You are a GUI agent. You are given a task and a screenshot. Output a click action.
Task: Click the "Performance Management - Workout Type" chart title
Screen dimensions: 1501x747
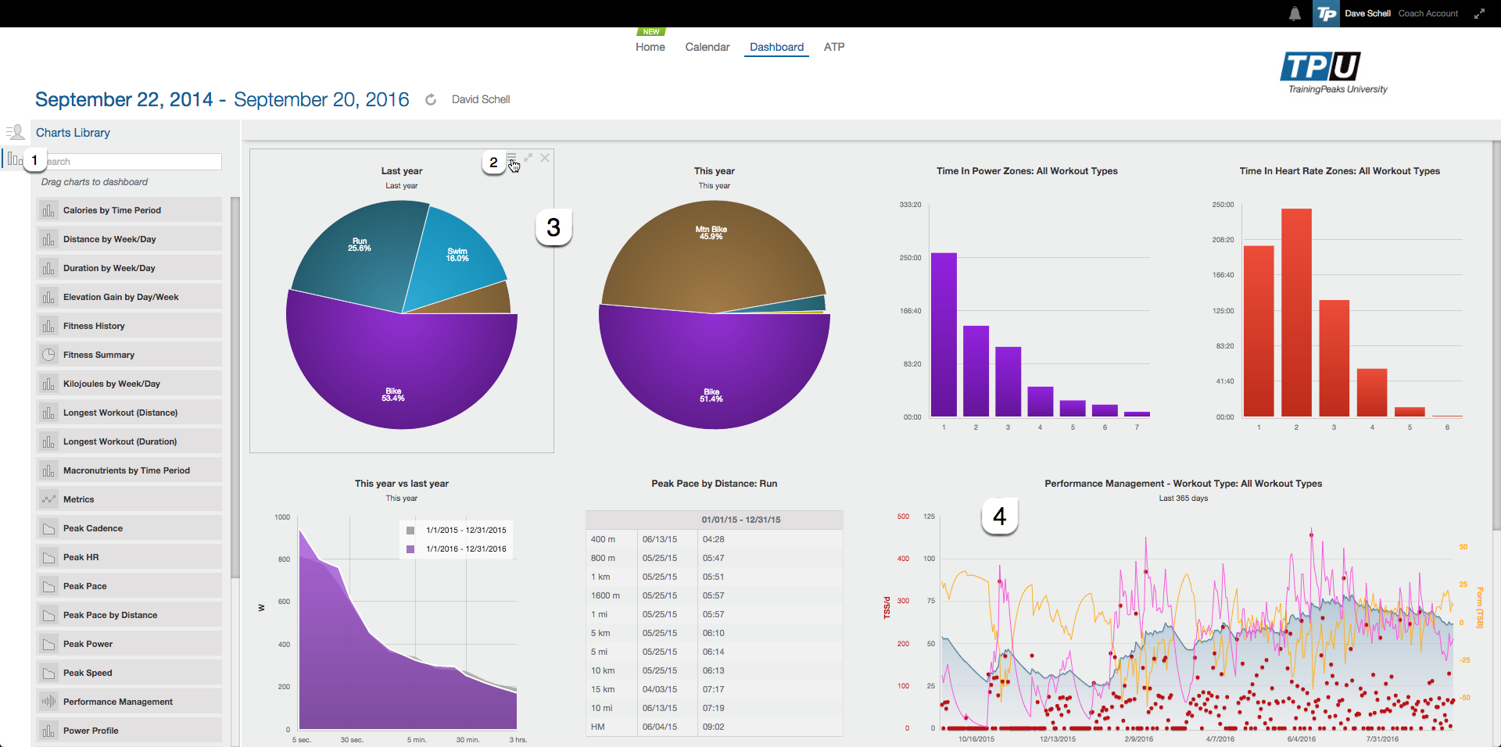(x=1184, y=484)
